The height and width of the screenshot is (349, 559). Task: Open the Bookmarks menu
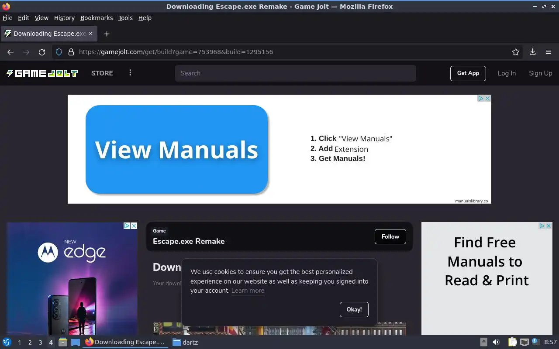pyautogui.click(x=97, y=18)
